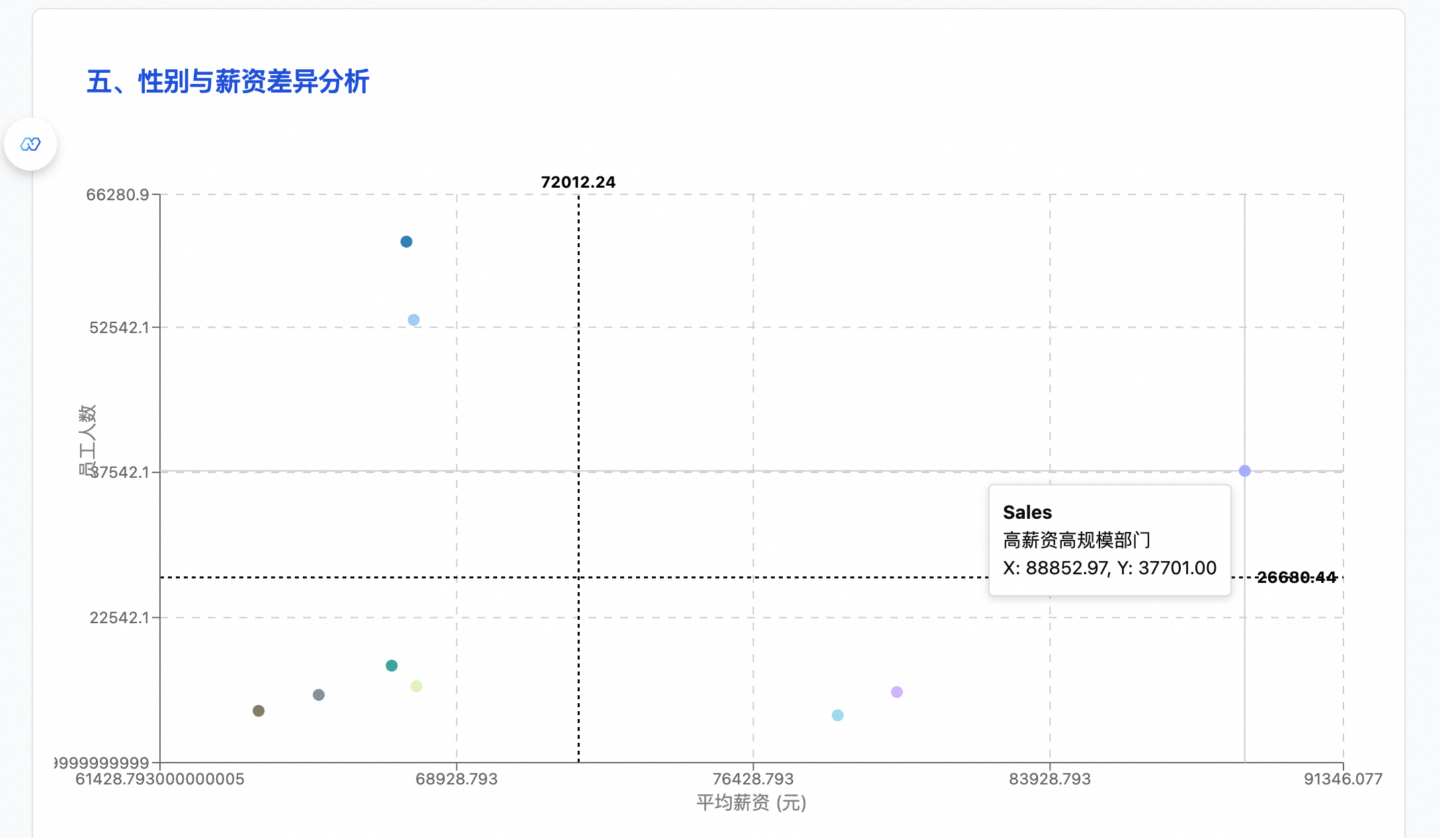This screenshot has height=838, width=1440.
Task: Click the Sales tooltip box
Action: coord(1109,540)
